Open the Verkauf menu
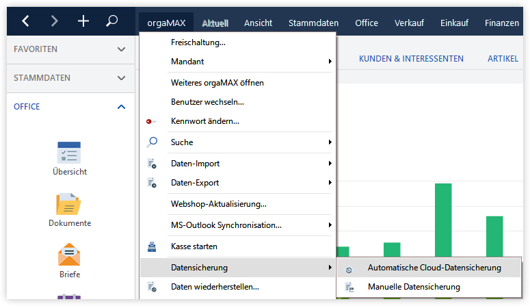This screenshot has width=530, height=306. click(x=409, y=23)
